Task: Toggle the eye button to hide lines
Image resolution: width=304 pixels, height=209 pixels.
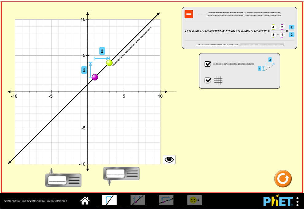Action: click(x=169, y=160)
